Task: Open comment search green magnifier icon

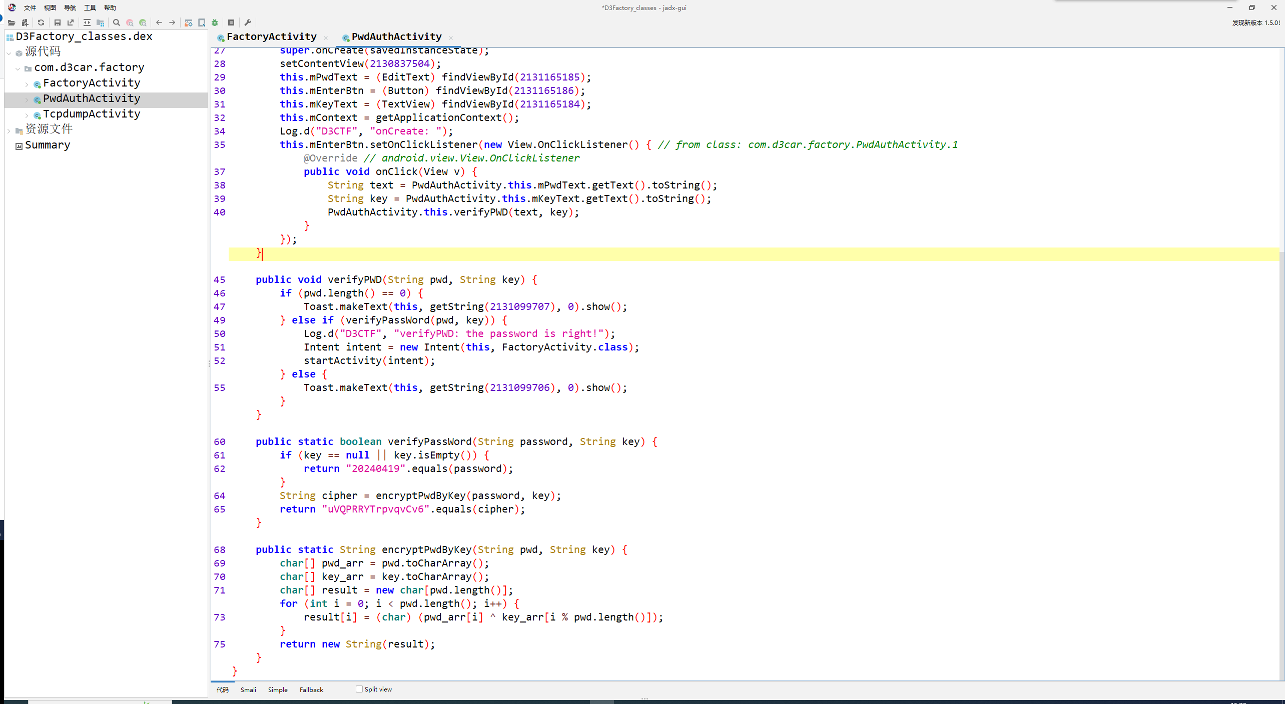Action: [143, 22]
